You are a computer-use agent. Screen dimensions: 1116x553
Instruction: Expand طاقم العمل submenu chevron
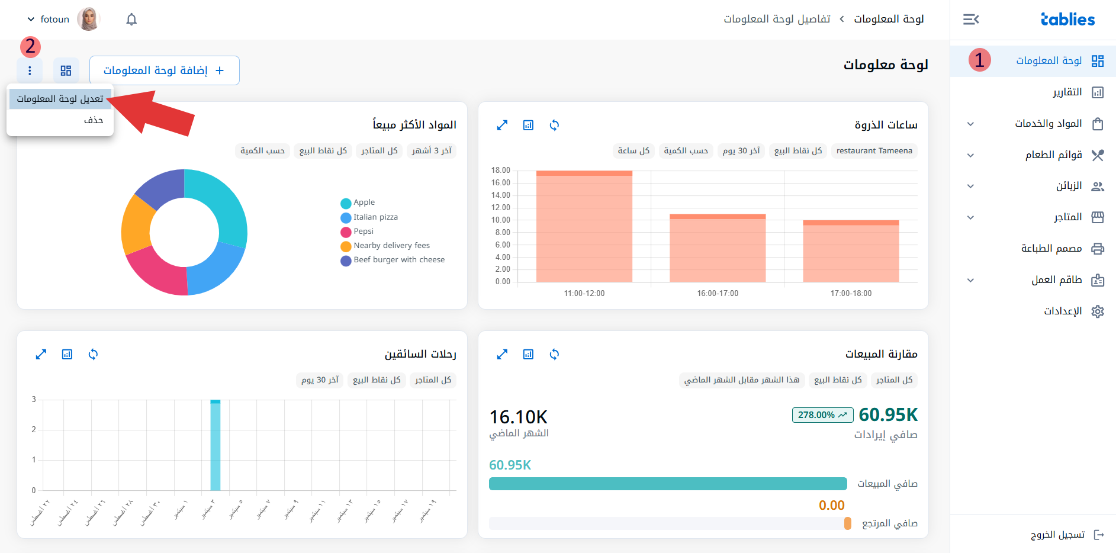tap(970, 280)
